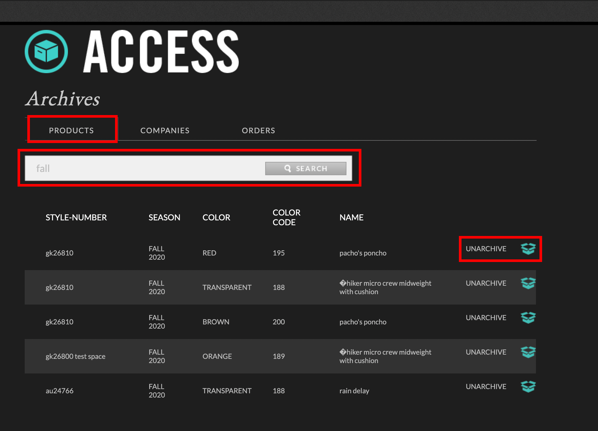598x431 pixels.
Task: Click the color cell ORANGE
Action: tap(217, 356)
